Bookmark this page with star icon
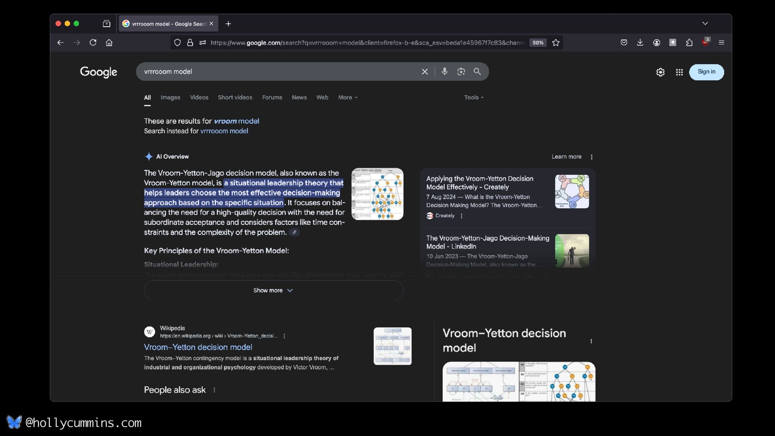 coord(556,42)
